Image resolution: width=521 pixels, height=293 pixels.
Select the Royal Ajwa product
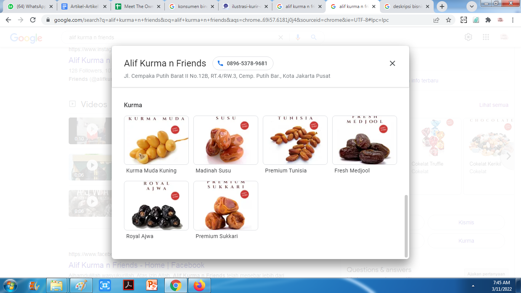[156, 206]
